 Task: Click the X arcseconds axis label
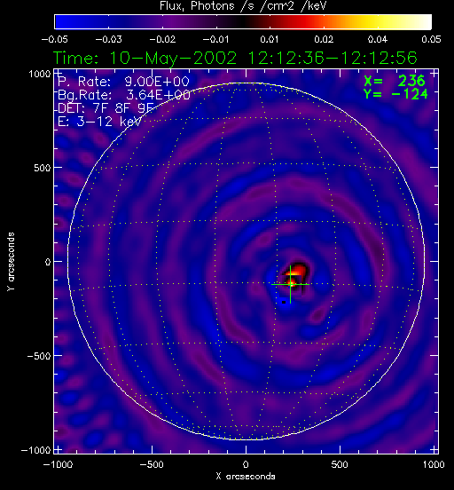click(246, 477)
